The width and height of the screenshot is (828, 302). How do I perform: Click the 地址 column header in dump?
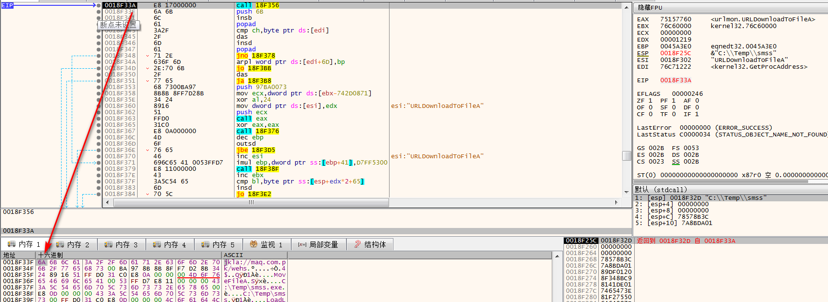point(18,255)
